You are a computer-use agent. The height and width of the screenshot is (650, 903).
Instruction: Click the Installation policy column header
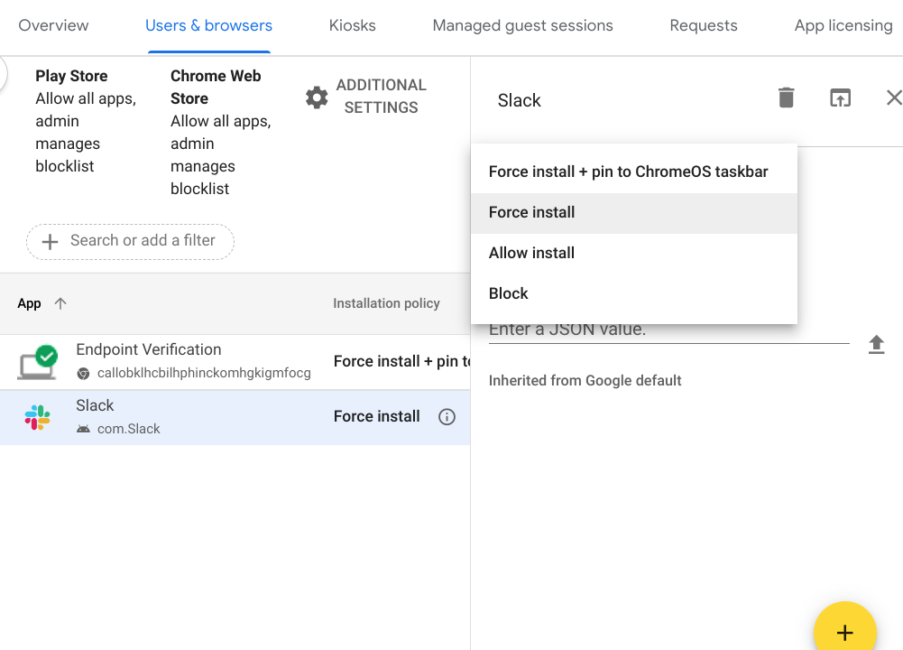click(386, 303)
